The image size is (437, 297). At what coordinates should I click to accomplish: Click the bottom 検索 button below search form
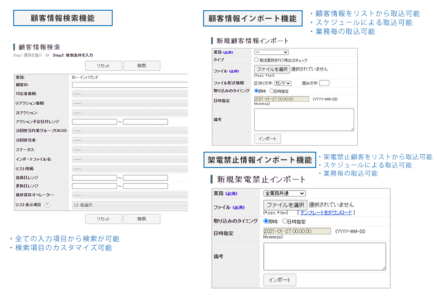pos(142,219)
